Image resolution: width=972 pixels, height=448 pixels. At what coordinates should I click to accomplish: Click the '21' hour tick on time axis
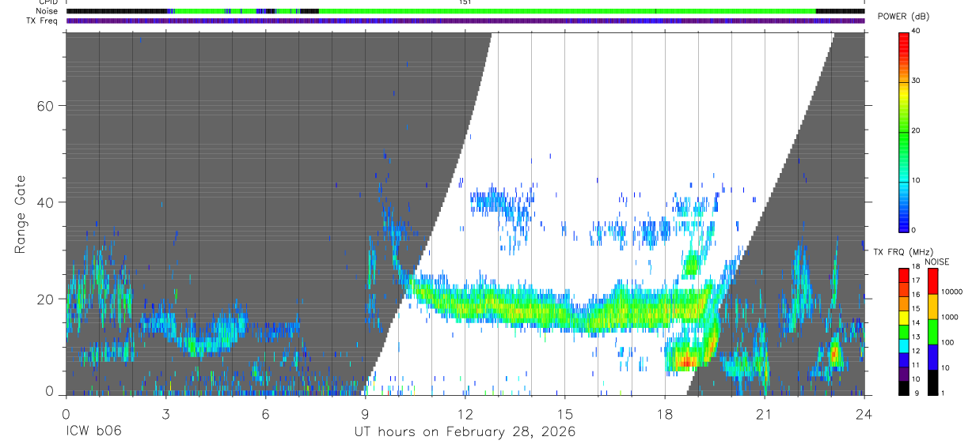click(x=765, y=413)
